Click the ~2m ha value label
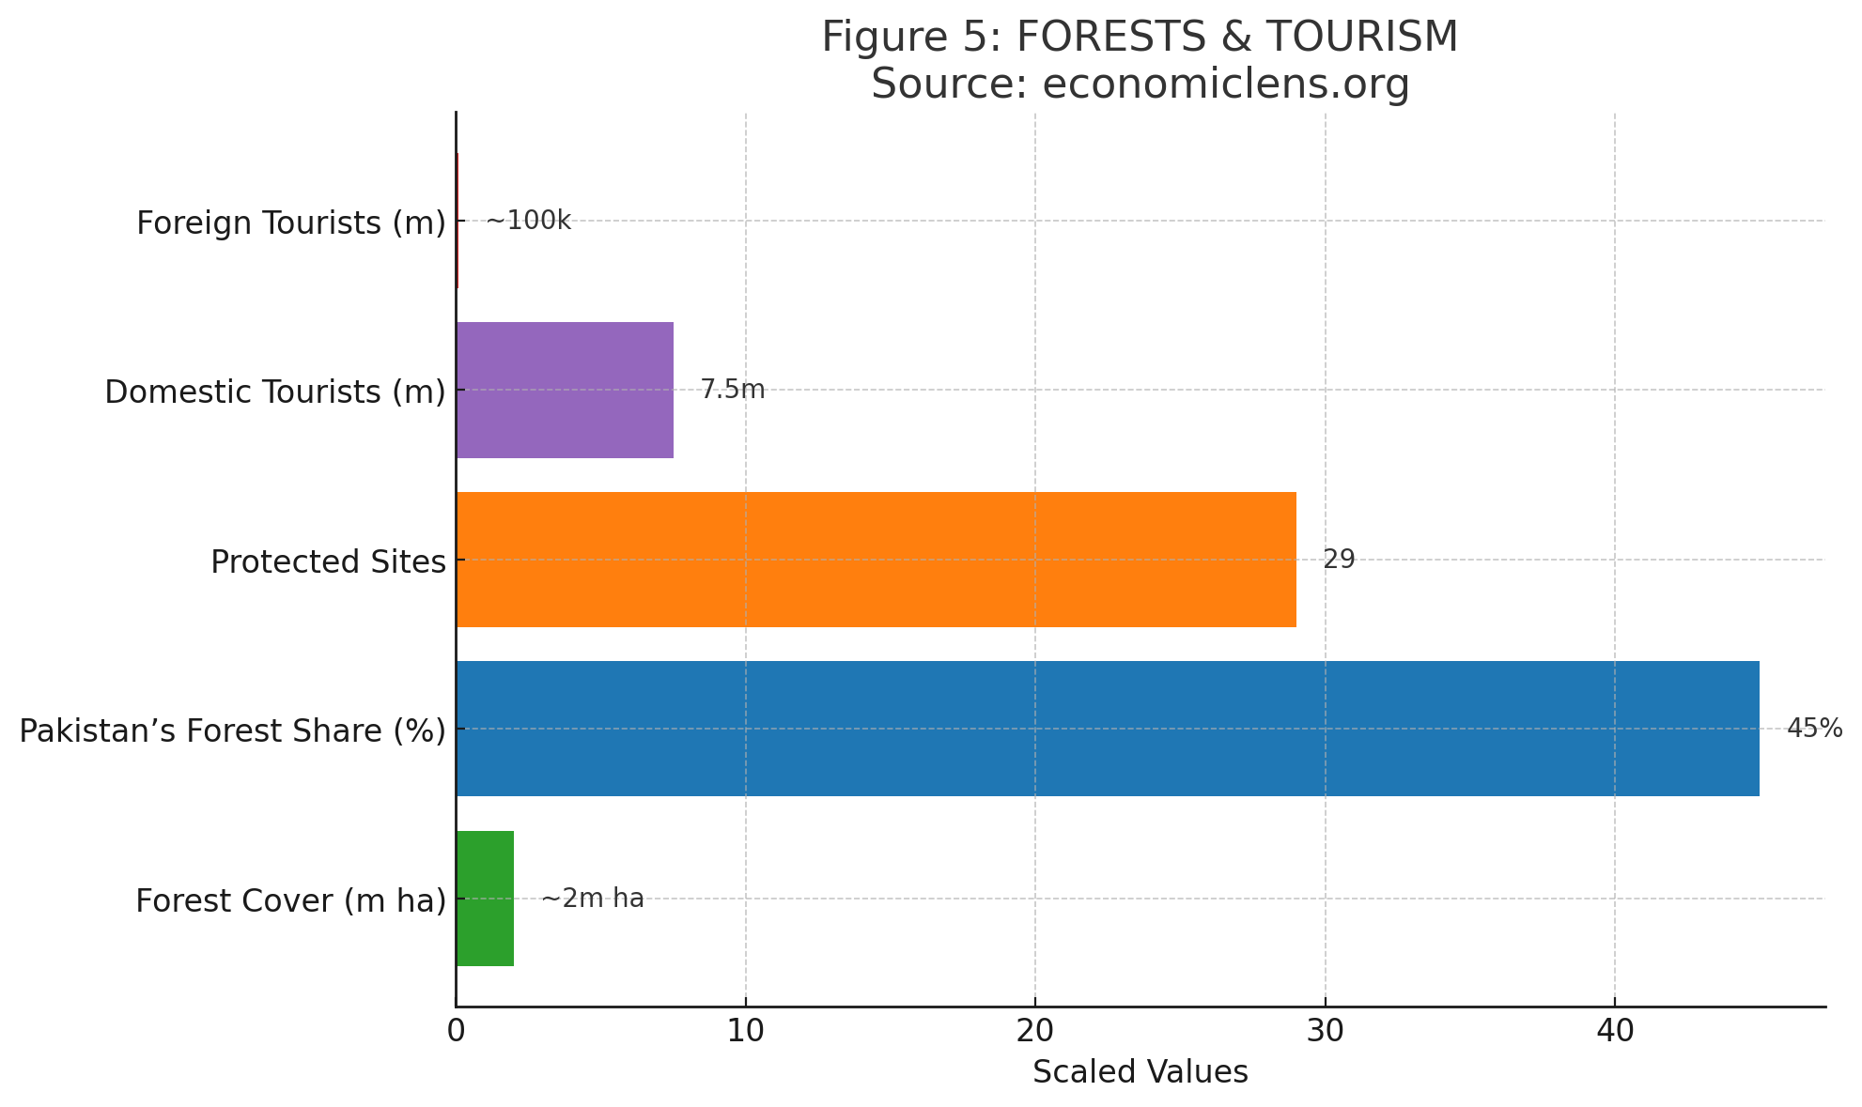This screenshot has width=1862, height=1107. coord(593,899)
